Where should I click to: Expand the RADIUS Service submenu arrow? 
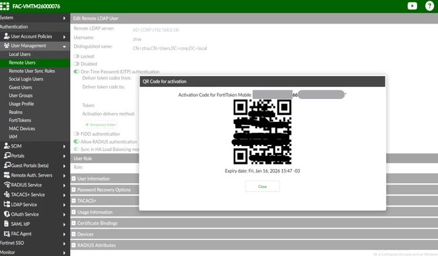pyautogui.click(x=64, y=185)
